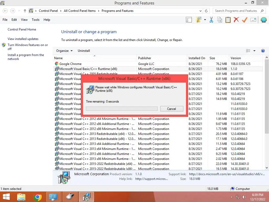
Task: Sort by Installed On column header
Action: coord(197,58)
